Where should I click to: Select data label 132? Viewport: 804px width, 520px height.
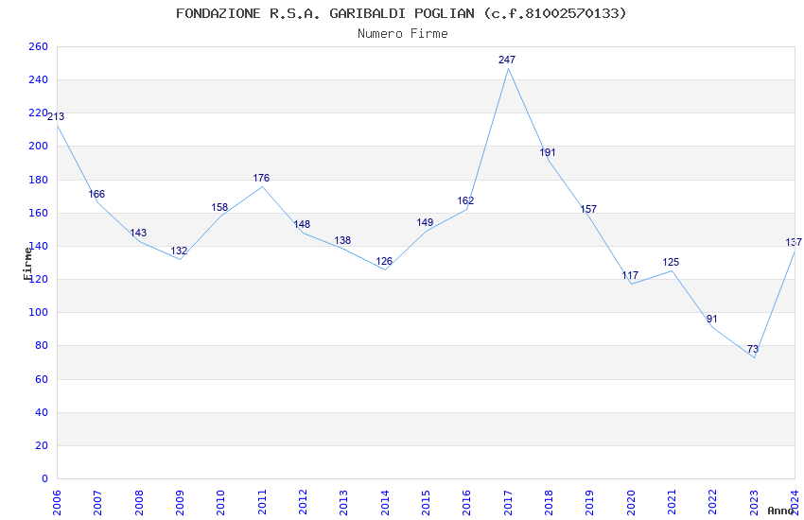coord(179,251)
